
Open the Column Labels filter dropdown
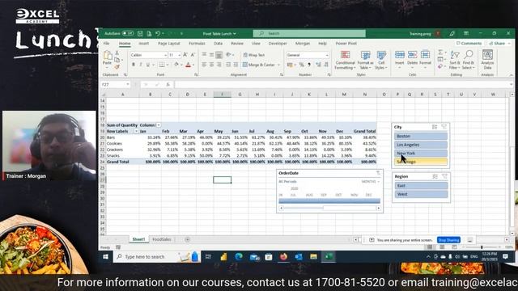159,125
